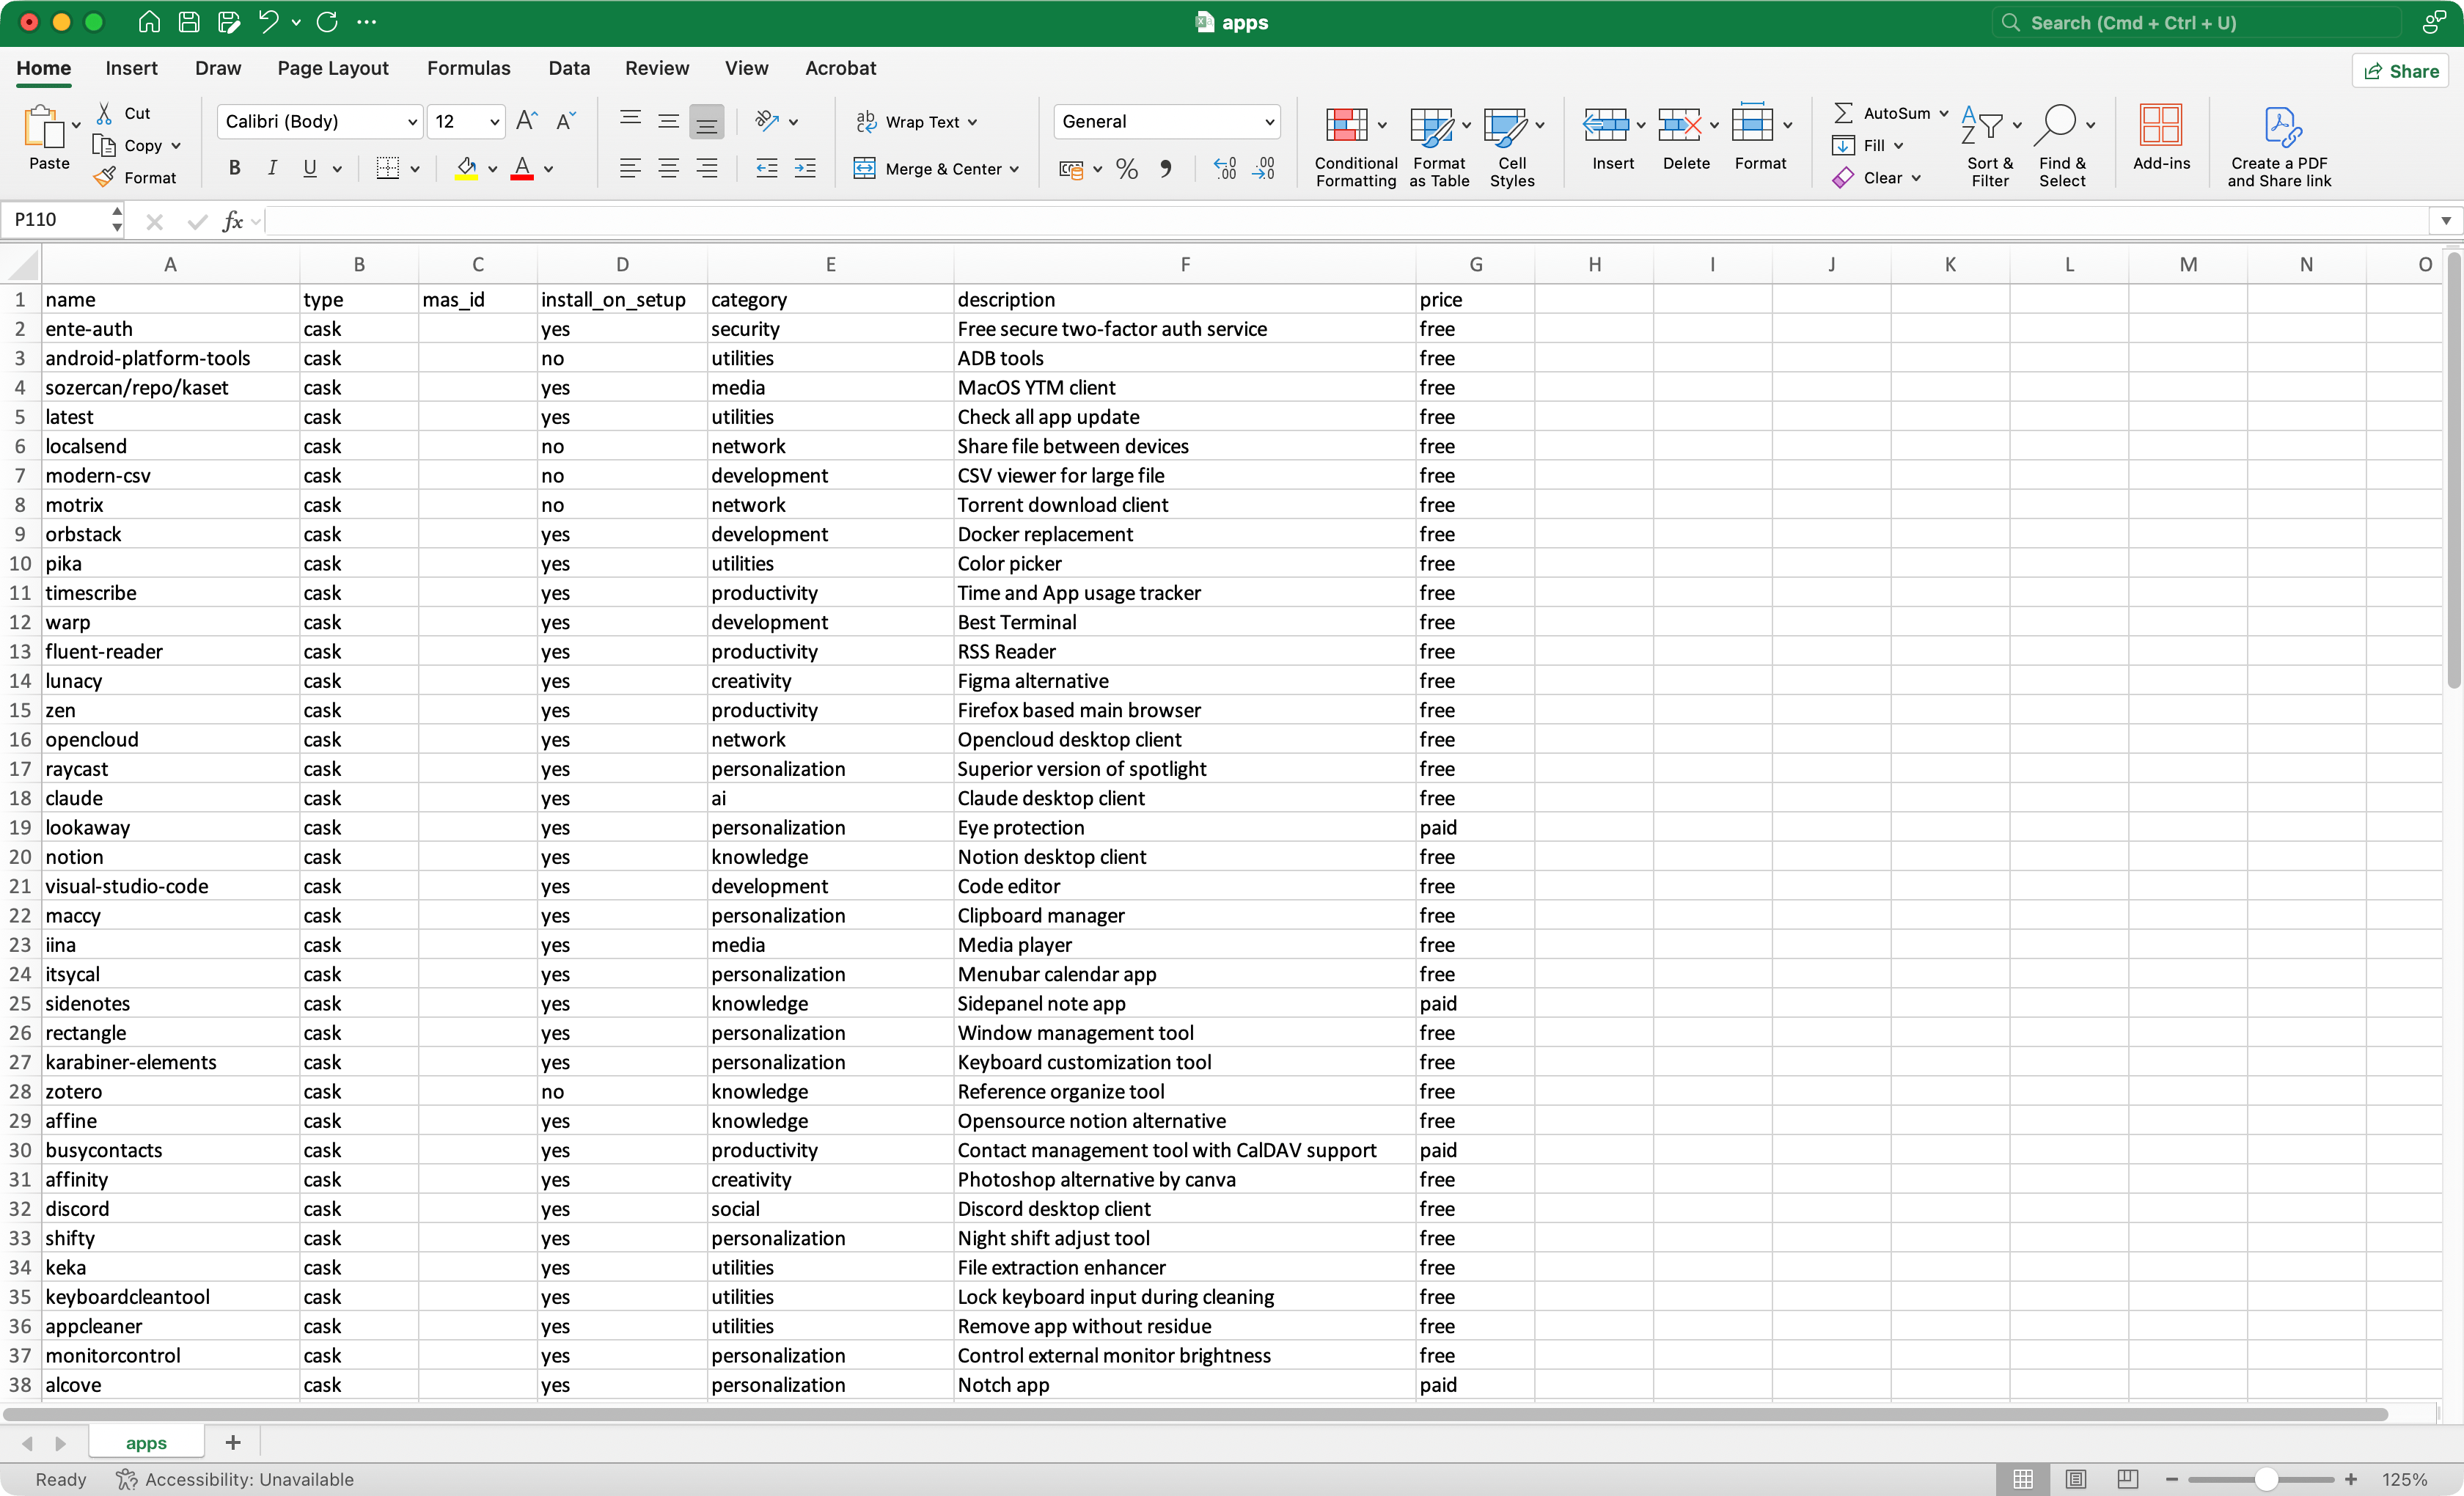Click the Home icon in title bar

coord(149,22)
